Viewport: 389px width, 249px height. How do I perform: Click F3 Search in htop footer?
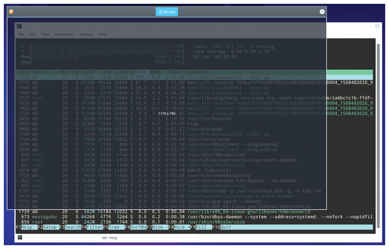coord(70,227)
